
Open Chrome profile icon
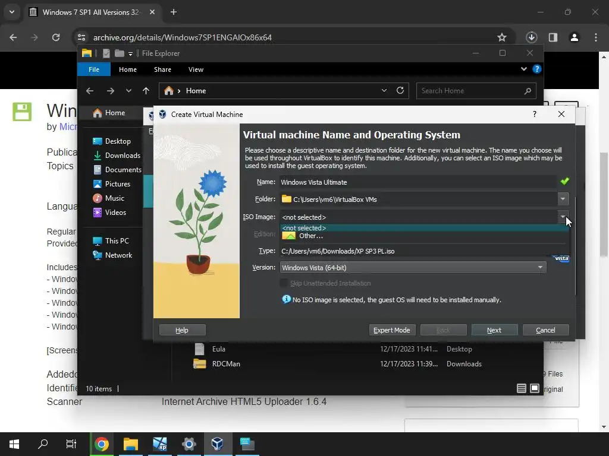click(x=574, y=37)
